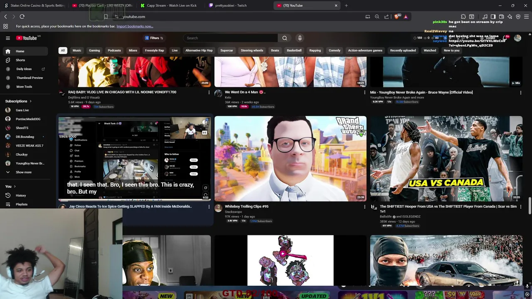Click the search magnifier button
The height and width of the screenshot is (299, 532).
(285, 38)
